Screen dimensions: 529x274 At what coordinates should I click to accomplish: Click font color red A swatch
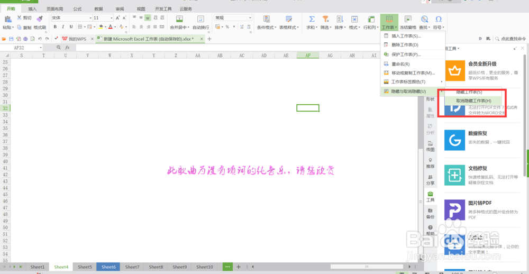[x=111, y=27]
